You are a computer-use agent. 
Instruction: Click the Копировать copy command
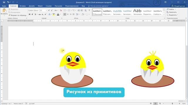14,12
